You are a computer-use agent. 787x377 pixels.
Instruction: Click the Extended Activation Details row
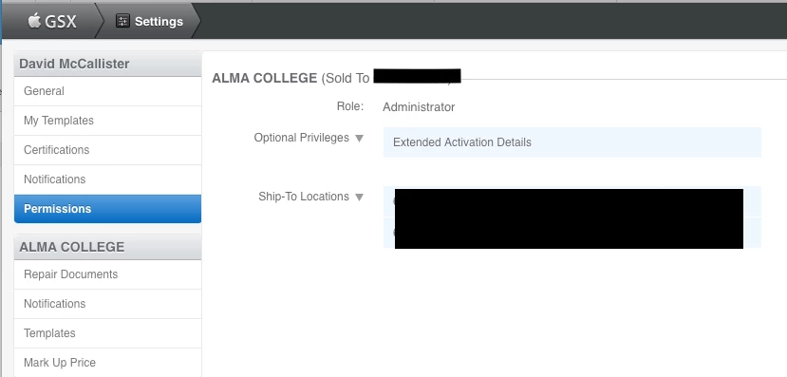coord(572,142)
